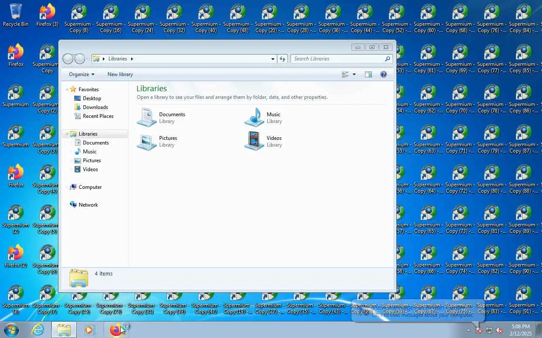
Task: Collapse the Libraries tree group
Action: coord(66,134)
